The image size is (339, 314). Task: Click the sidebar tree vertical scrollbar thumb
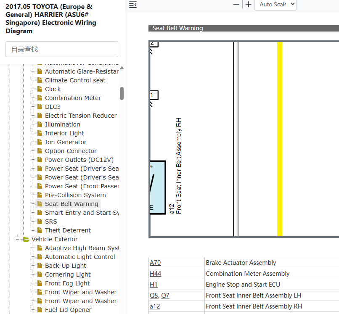pyautogui.click(x=122, y=94)
